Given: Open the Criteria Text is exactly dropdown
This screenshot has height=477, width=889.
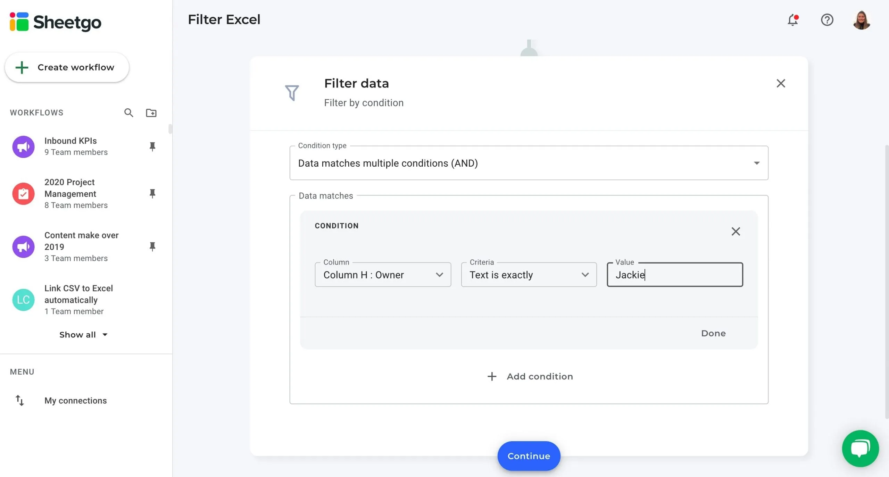Looking at the screenshot, I should click(529, 275).
